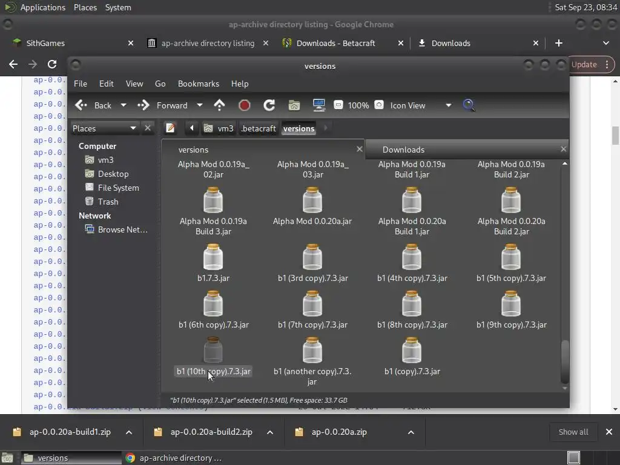Click the red Stop loading icon
Image resolution: width=620 pixels, height=465 pixels.
(245, 105)
